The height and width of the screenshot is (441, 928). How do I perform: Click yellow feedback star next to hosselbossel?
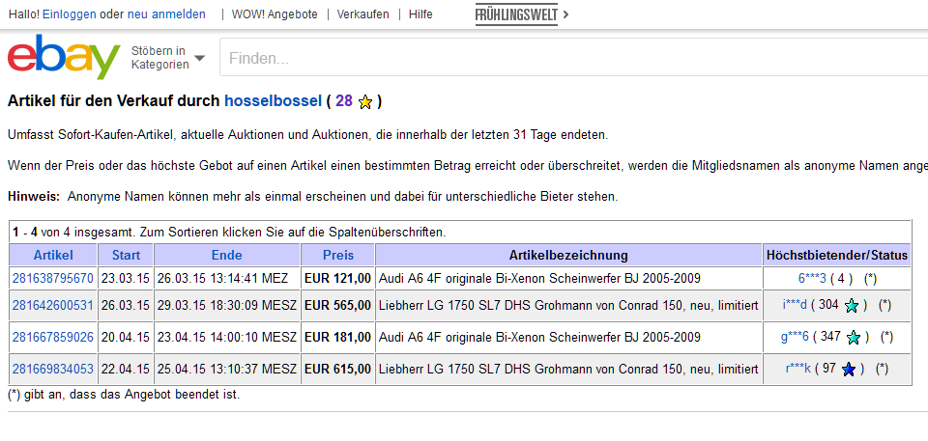coord(365,102)
